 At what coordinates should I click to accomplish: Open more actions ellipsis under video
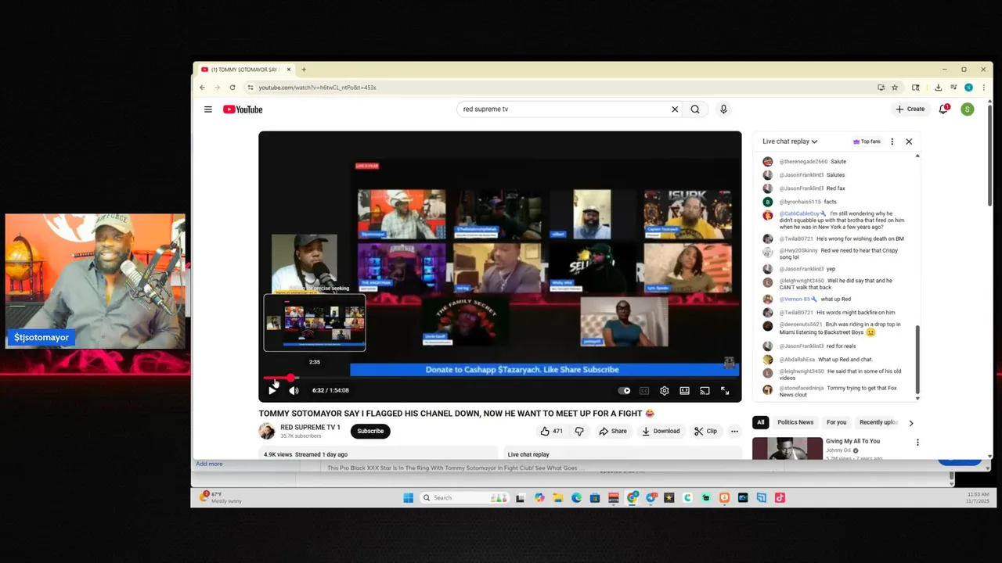[x=734, y=431]
